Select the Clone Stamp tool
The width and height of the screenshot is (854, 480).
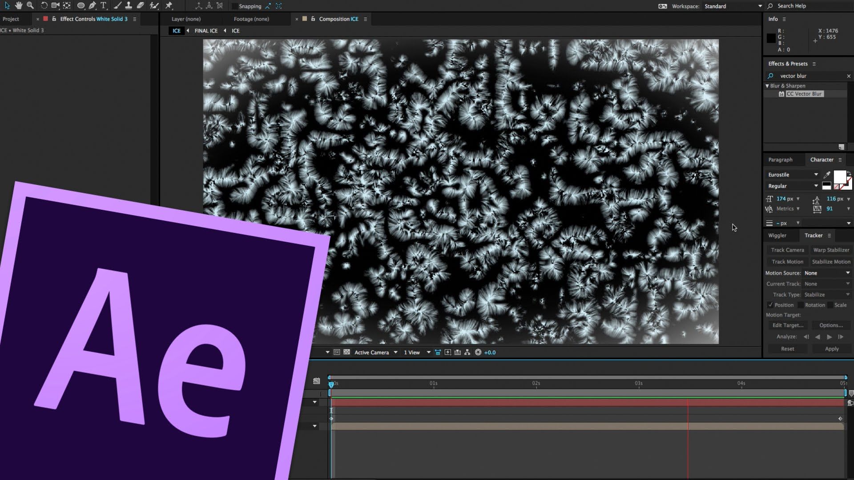129,5
